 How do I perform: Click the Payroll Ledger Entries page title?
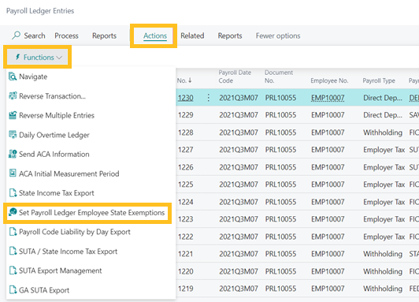point(40,11)
